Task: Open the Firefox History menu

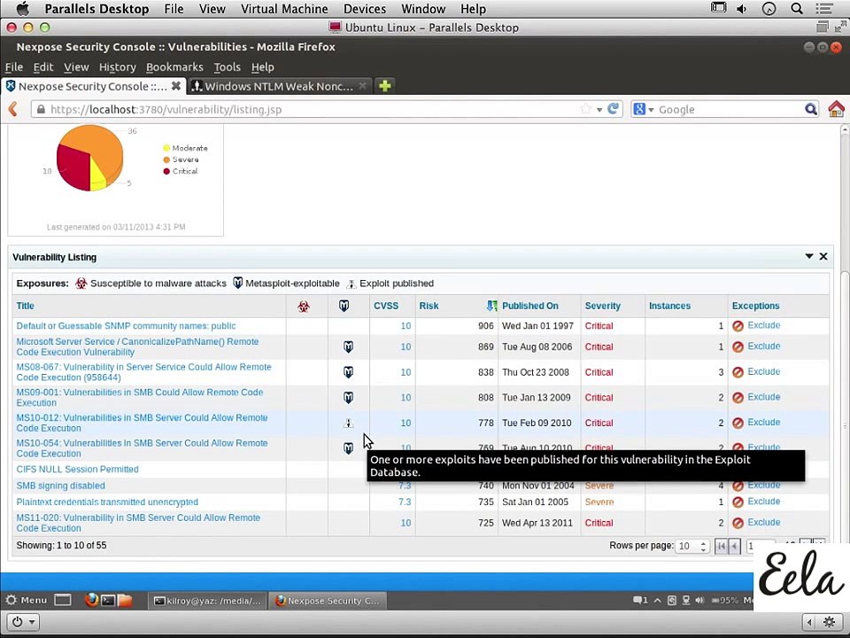Action: [x=117, y=66]
